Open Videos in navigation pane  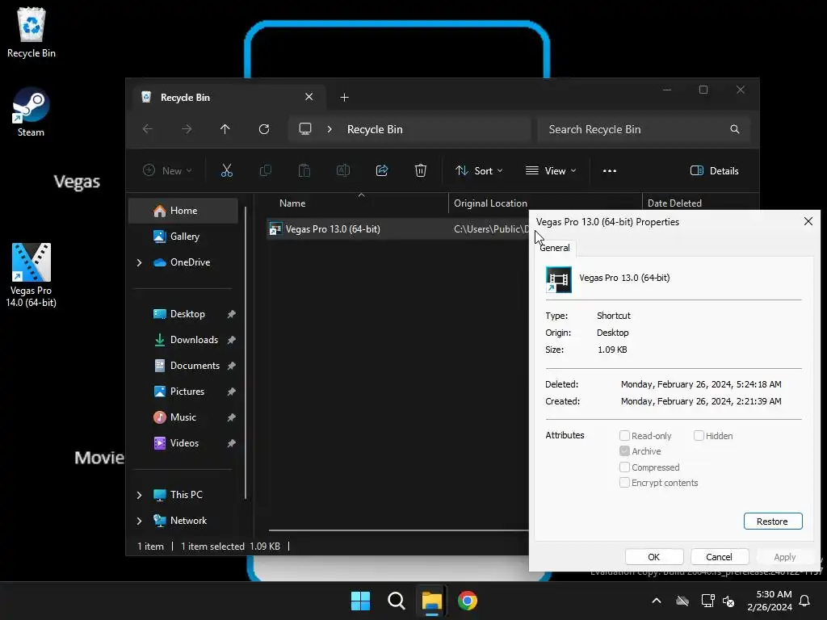[183, 443]
